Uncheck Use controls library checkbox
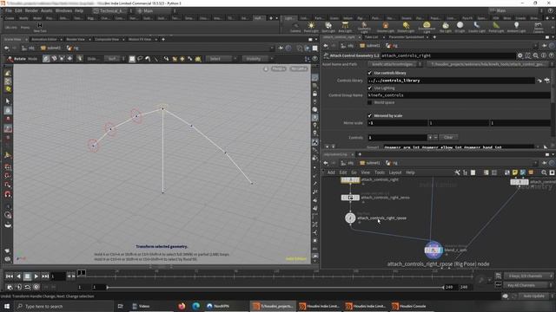Viewport: 556px width, 312px height. click(x=370, y=73)
